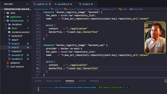Click the .tfsec folder icon

8,13
